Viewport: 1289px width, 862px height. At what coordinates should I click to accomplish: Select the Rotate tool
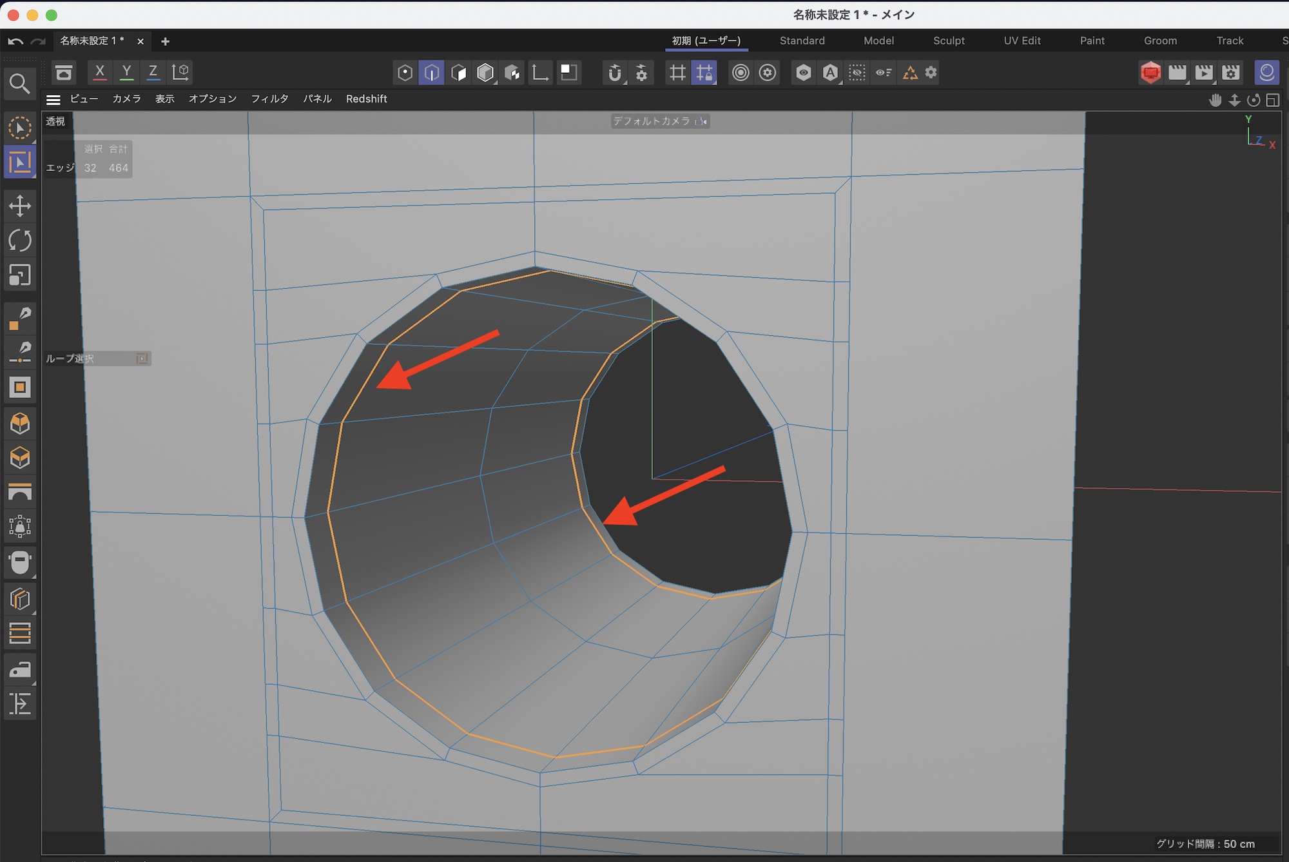20,241
